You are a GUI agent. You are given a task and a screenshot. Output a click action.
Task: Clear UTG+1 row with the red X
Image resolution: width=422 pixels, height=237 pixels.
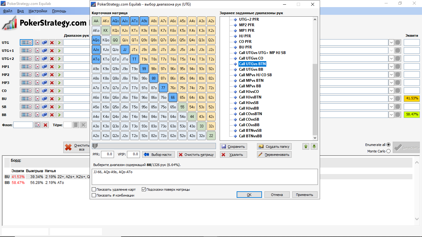52,50
